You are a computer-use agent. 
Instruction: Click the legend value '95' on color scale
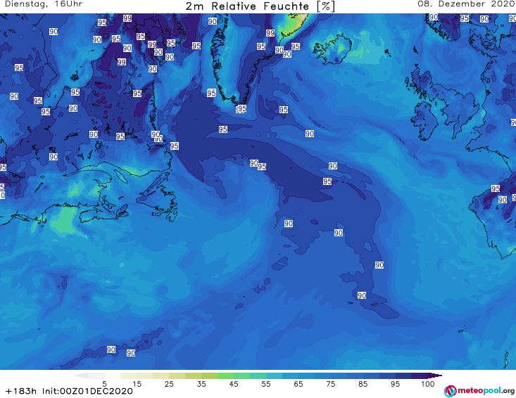click(x=395, y=384)
